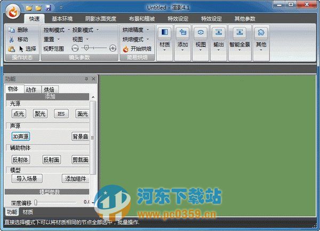Screen dimensions: 320x231
Task: Click the 深度偏移 slider handle
Action: 36,202
